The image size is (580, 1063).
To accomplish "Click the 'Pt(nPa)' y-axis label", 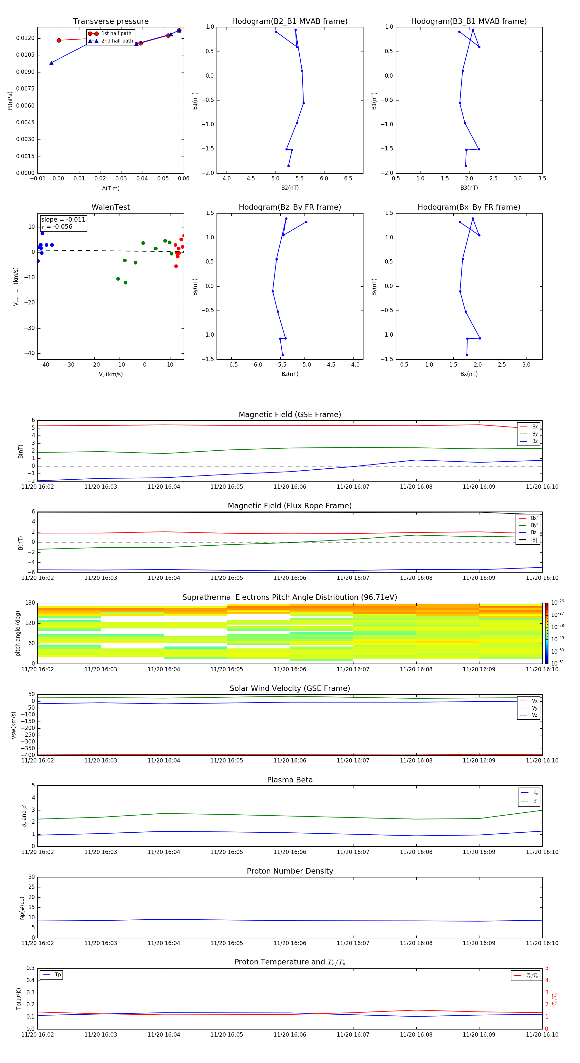I will click(10, 101).
